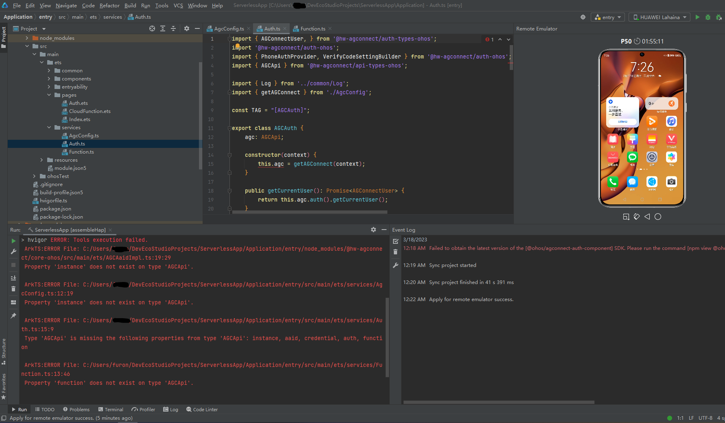725x423 pixels.
Task: Open the Project panel options gear
Action: pos(187,28)
